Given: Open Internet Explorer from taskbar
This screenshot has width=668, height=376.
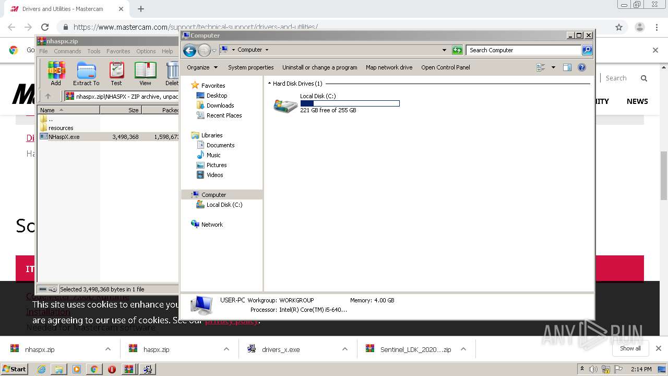Looking at the screenshot, I should click(41, 369).
